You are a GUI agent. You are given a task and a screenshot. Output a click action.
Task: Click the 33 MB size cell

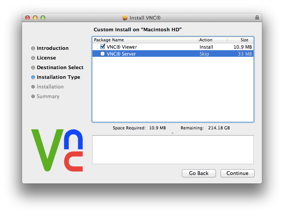245,54
